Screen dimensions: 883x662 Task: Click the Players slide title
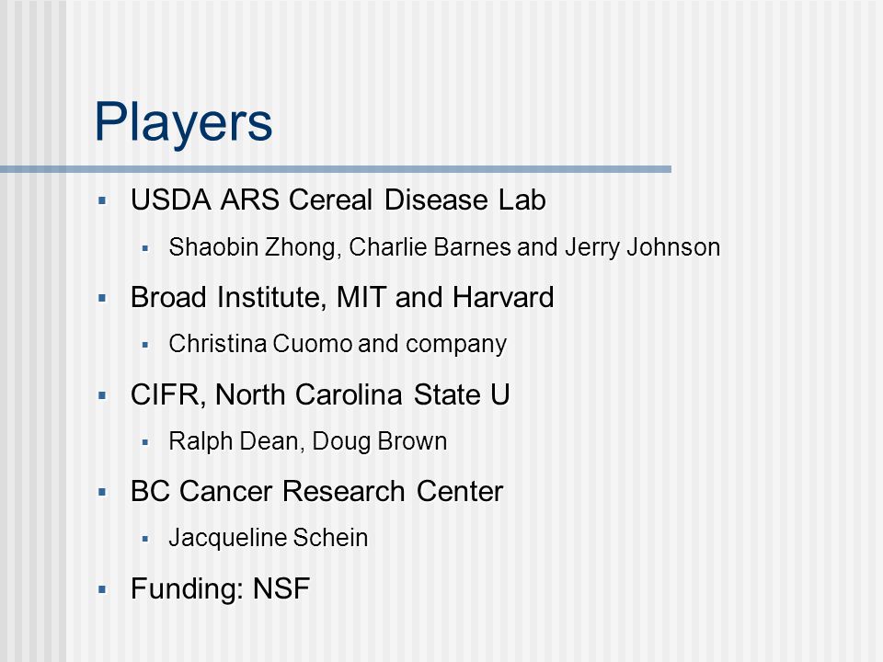[184, 124]
